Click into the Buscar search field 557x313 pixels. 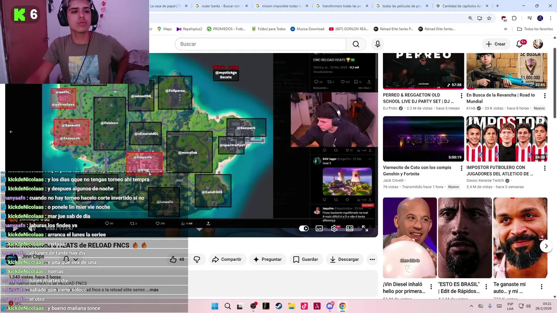260,44
